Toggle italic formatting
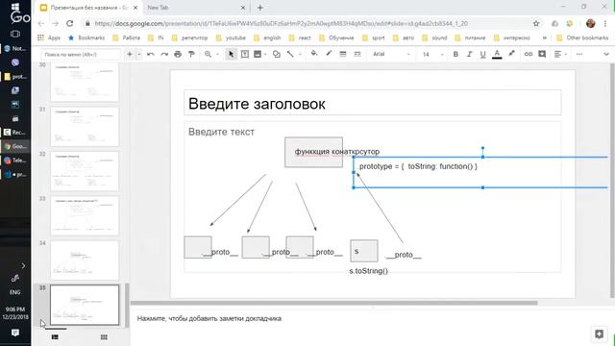 point(469,54)
